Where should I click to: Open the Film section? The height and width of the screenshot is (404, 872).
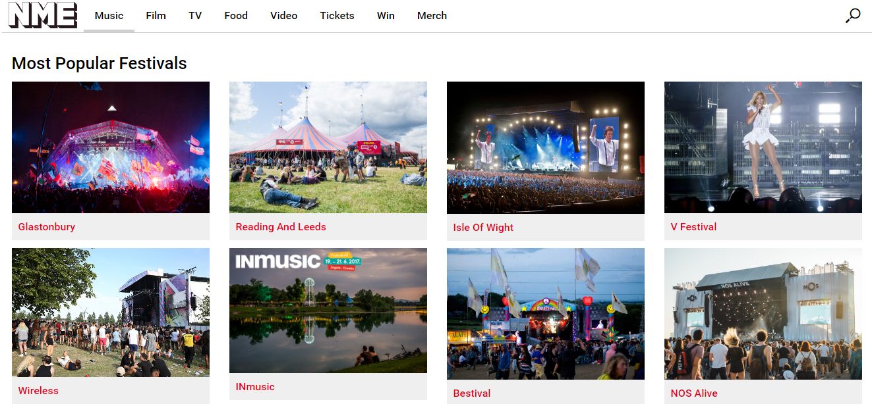(156, 15)
